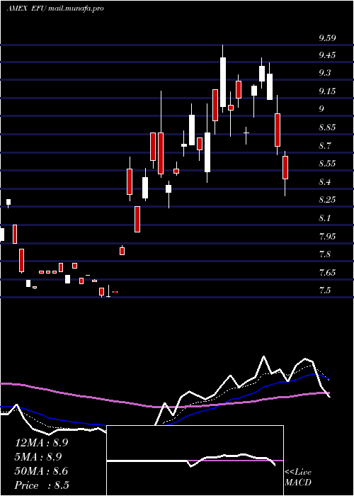354x496 pixels.
Task: Click the 7.5 price axis label
Action: click(325, 290)
